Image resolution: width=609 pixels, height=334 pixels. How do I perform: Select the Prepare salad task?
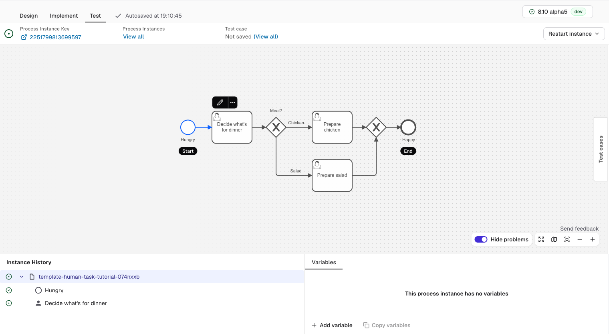[x=332, y=176]
